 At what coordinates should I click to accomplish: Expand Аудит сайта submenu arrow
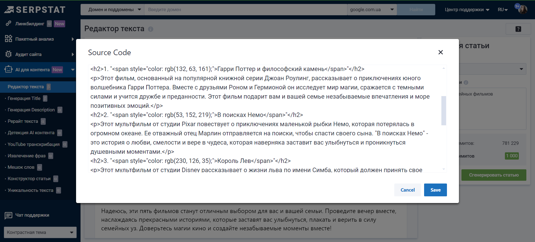pyautogui.click(x=73, y=54)
